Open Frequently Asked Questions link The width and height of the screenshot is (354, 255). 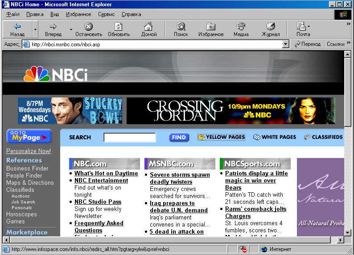click(99, 227)
